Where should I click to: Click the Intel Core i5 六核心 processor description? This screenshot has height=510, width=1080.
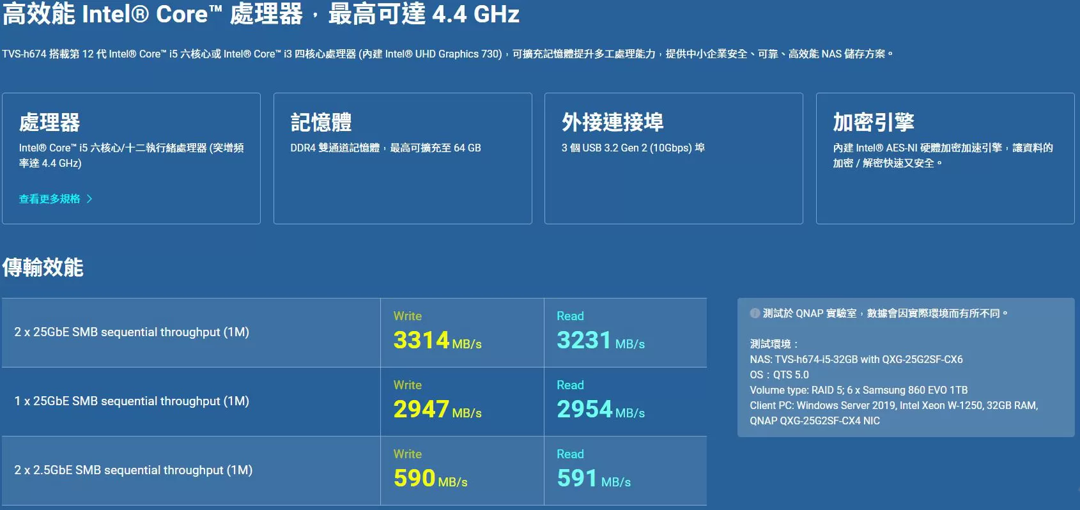(131, 155)
